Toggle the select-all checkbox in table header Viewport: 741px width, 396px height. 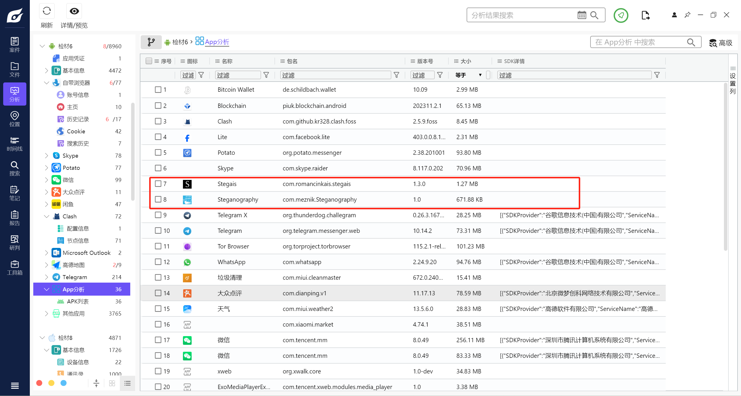click(x=149, y=61)
